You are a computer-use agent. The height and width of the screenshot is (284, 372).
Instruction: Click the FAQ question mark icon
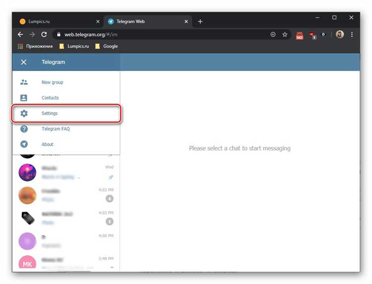pyautogui.click(x=24, y=129)
